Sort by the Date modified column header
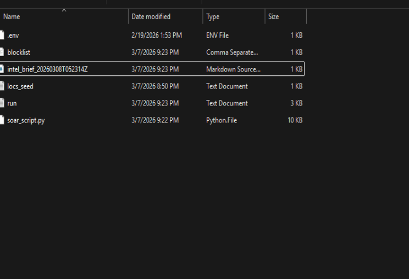409x279 pixels. pyautogui.click(x=151, y=17)
